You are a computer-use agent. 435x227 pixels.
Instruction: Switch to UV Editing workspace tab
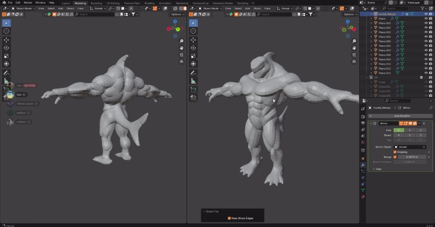[x=113, y=3]
